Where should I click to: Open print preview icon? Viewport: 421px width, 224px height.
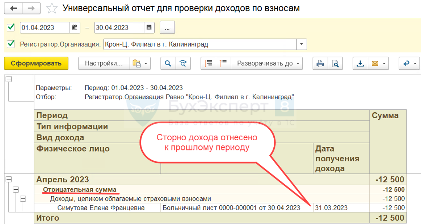click(336, 63)
